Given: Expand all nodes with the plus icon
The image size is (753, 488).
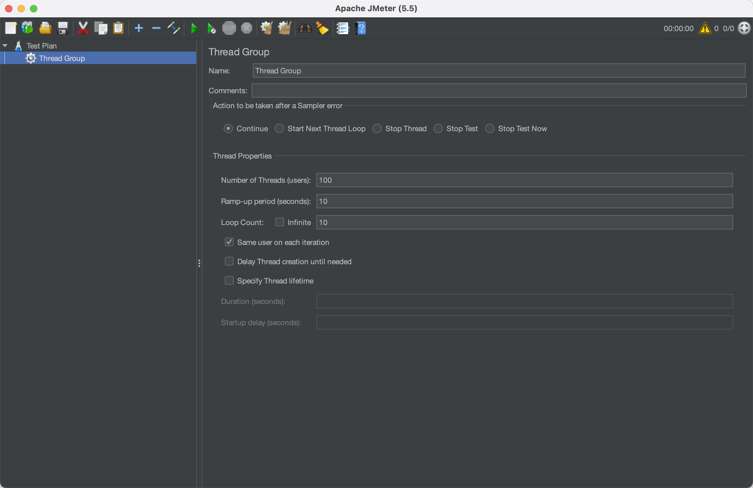Looking at the screenshot, I should [139, 28].
